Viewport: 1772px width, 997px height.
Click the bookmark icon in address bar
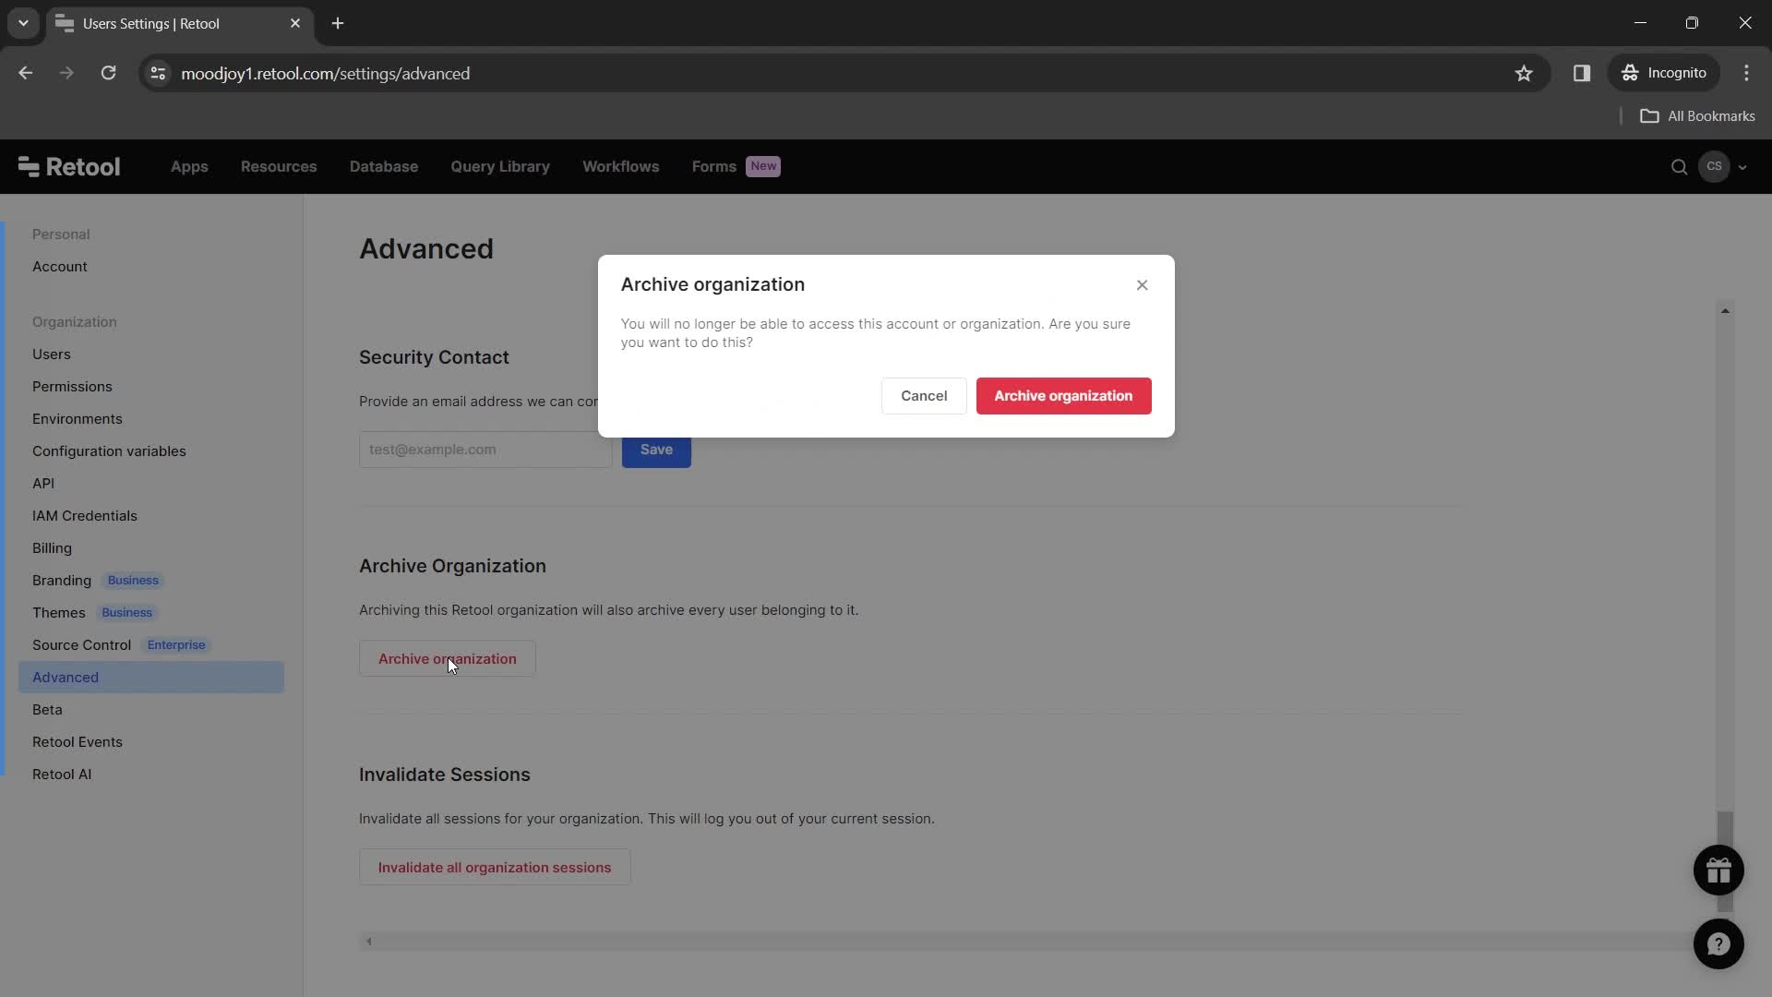tap(1524, 73)
